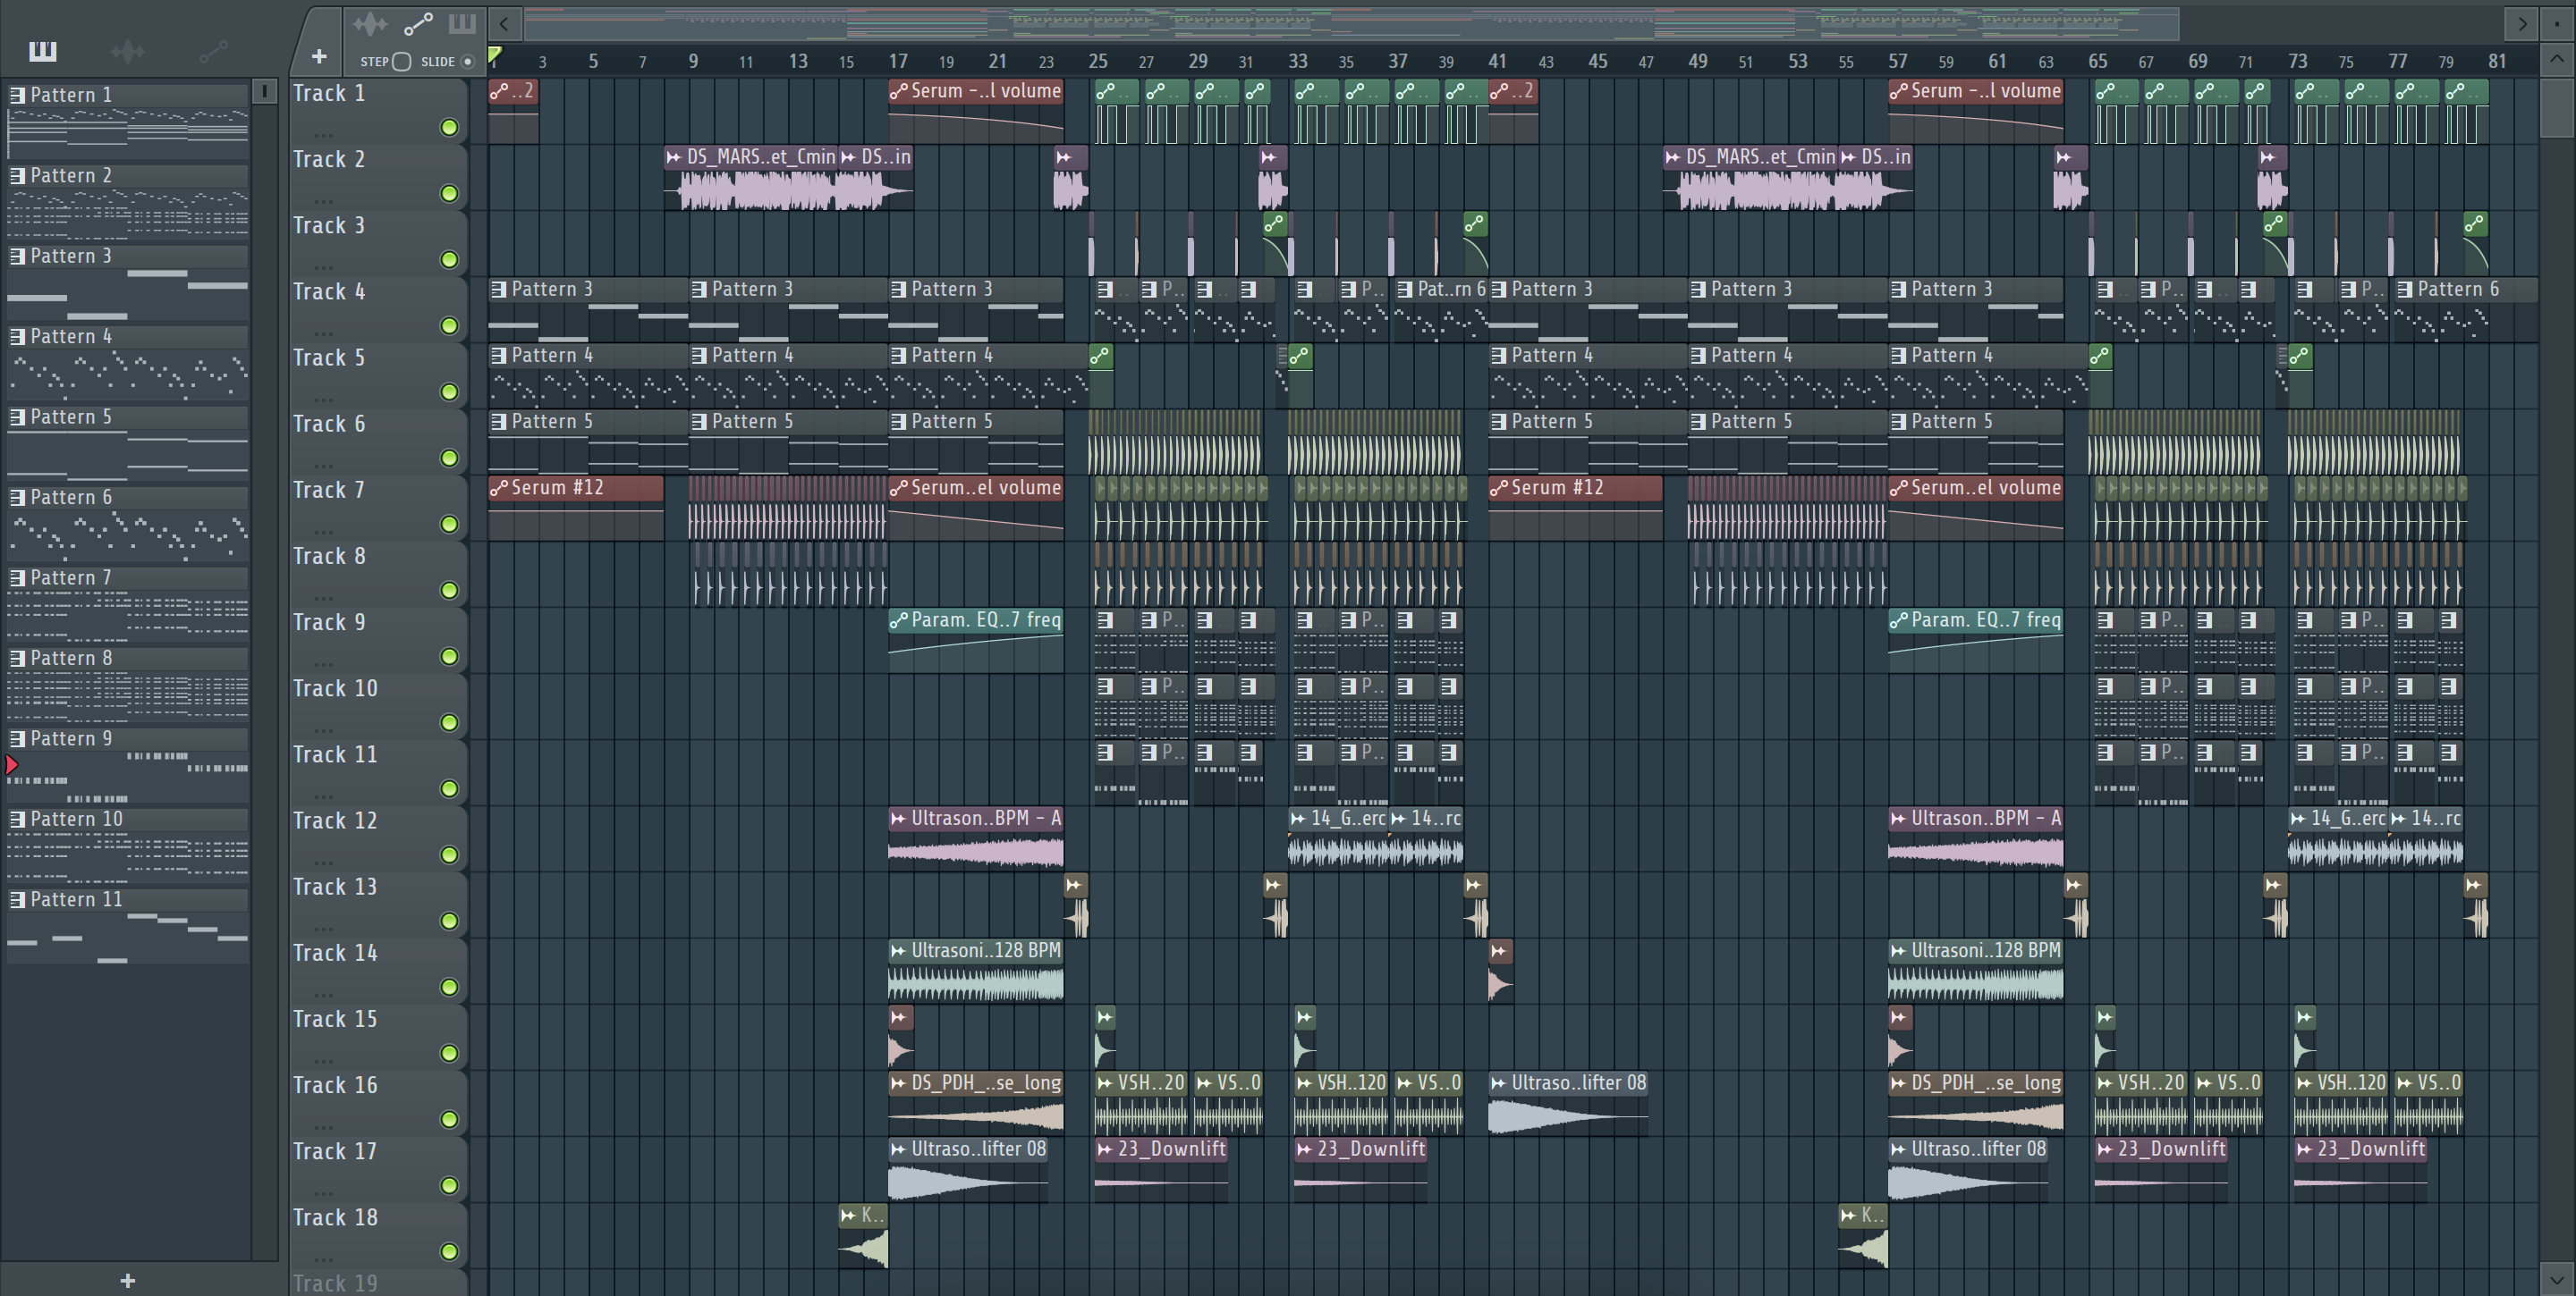Select Pattern 6 in the picker
Viewport: 2576px width, 1296px height.
click(127, 523)
